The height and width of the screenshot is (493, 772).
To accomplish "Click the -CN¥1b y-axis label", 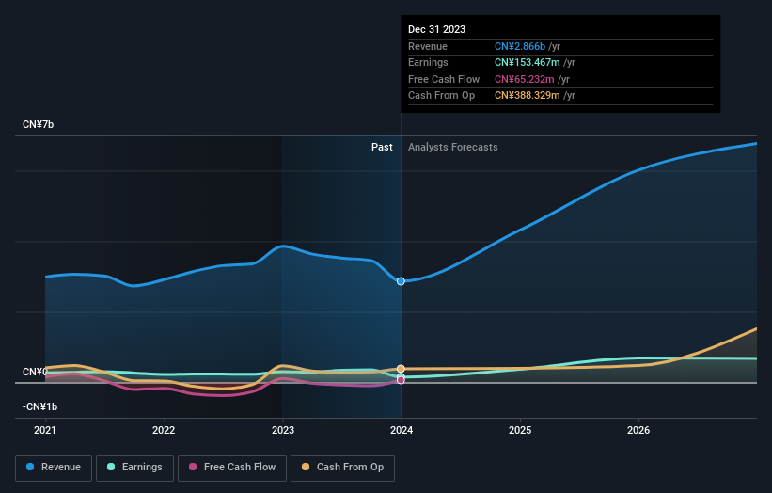I will 39,406.
